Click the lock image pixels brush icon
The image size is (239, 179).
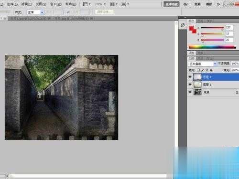[x=203, y=70]
